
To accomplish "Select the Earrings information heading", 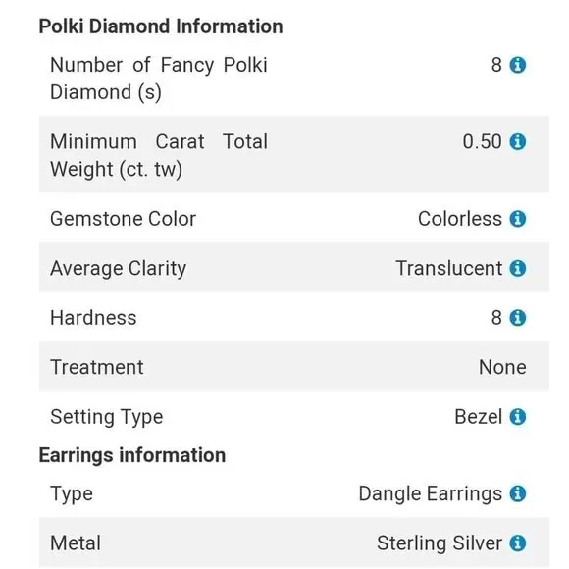I will point(132,455).
